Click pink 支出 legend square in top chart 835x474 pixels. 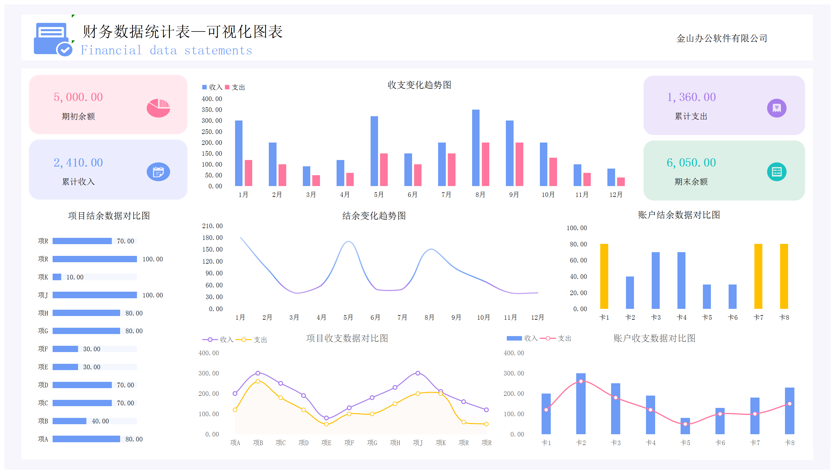pos(227,87)
